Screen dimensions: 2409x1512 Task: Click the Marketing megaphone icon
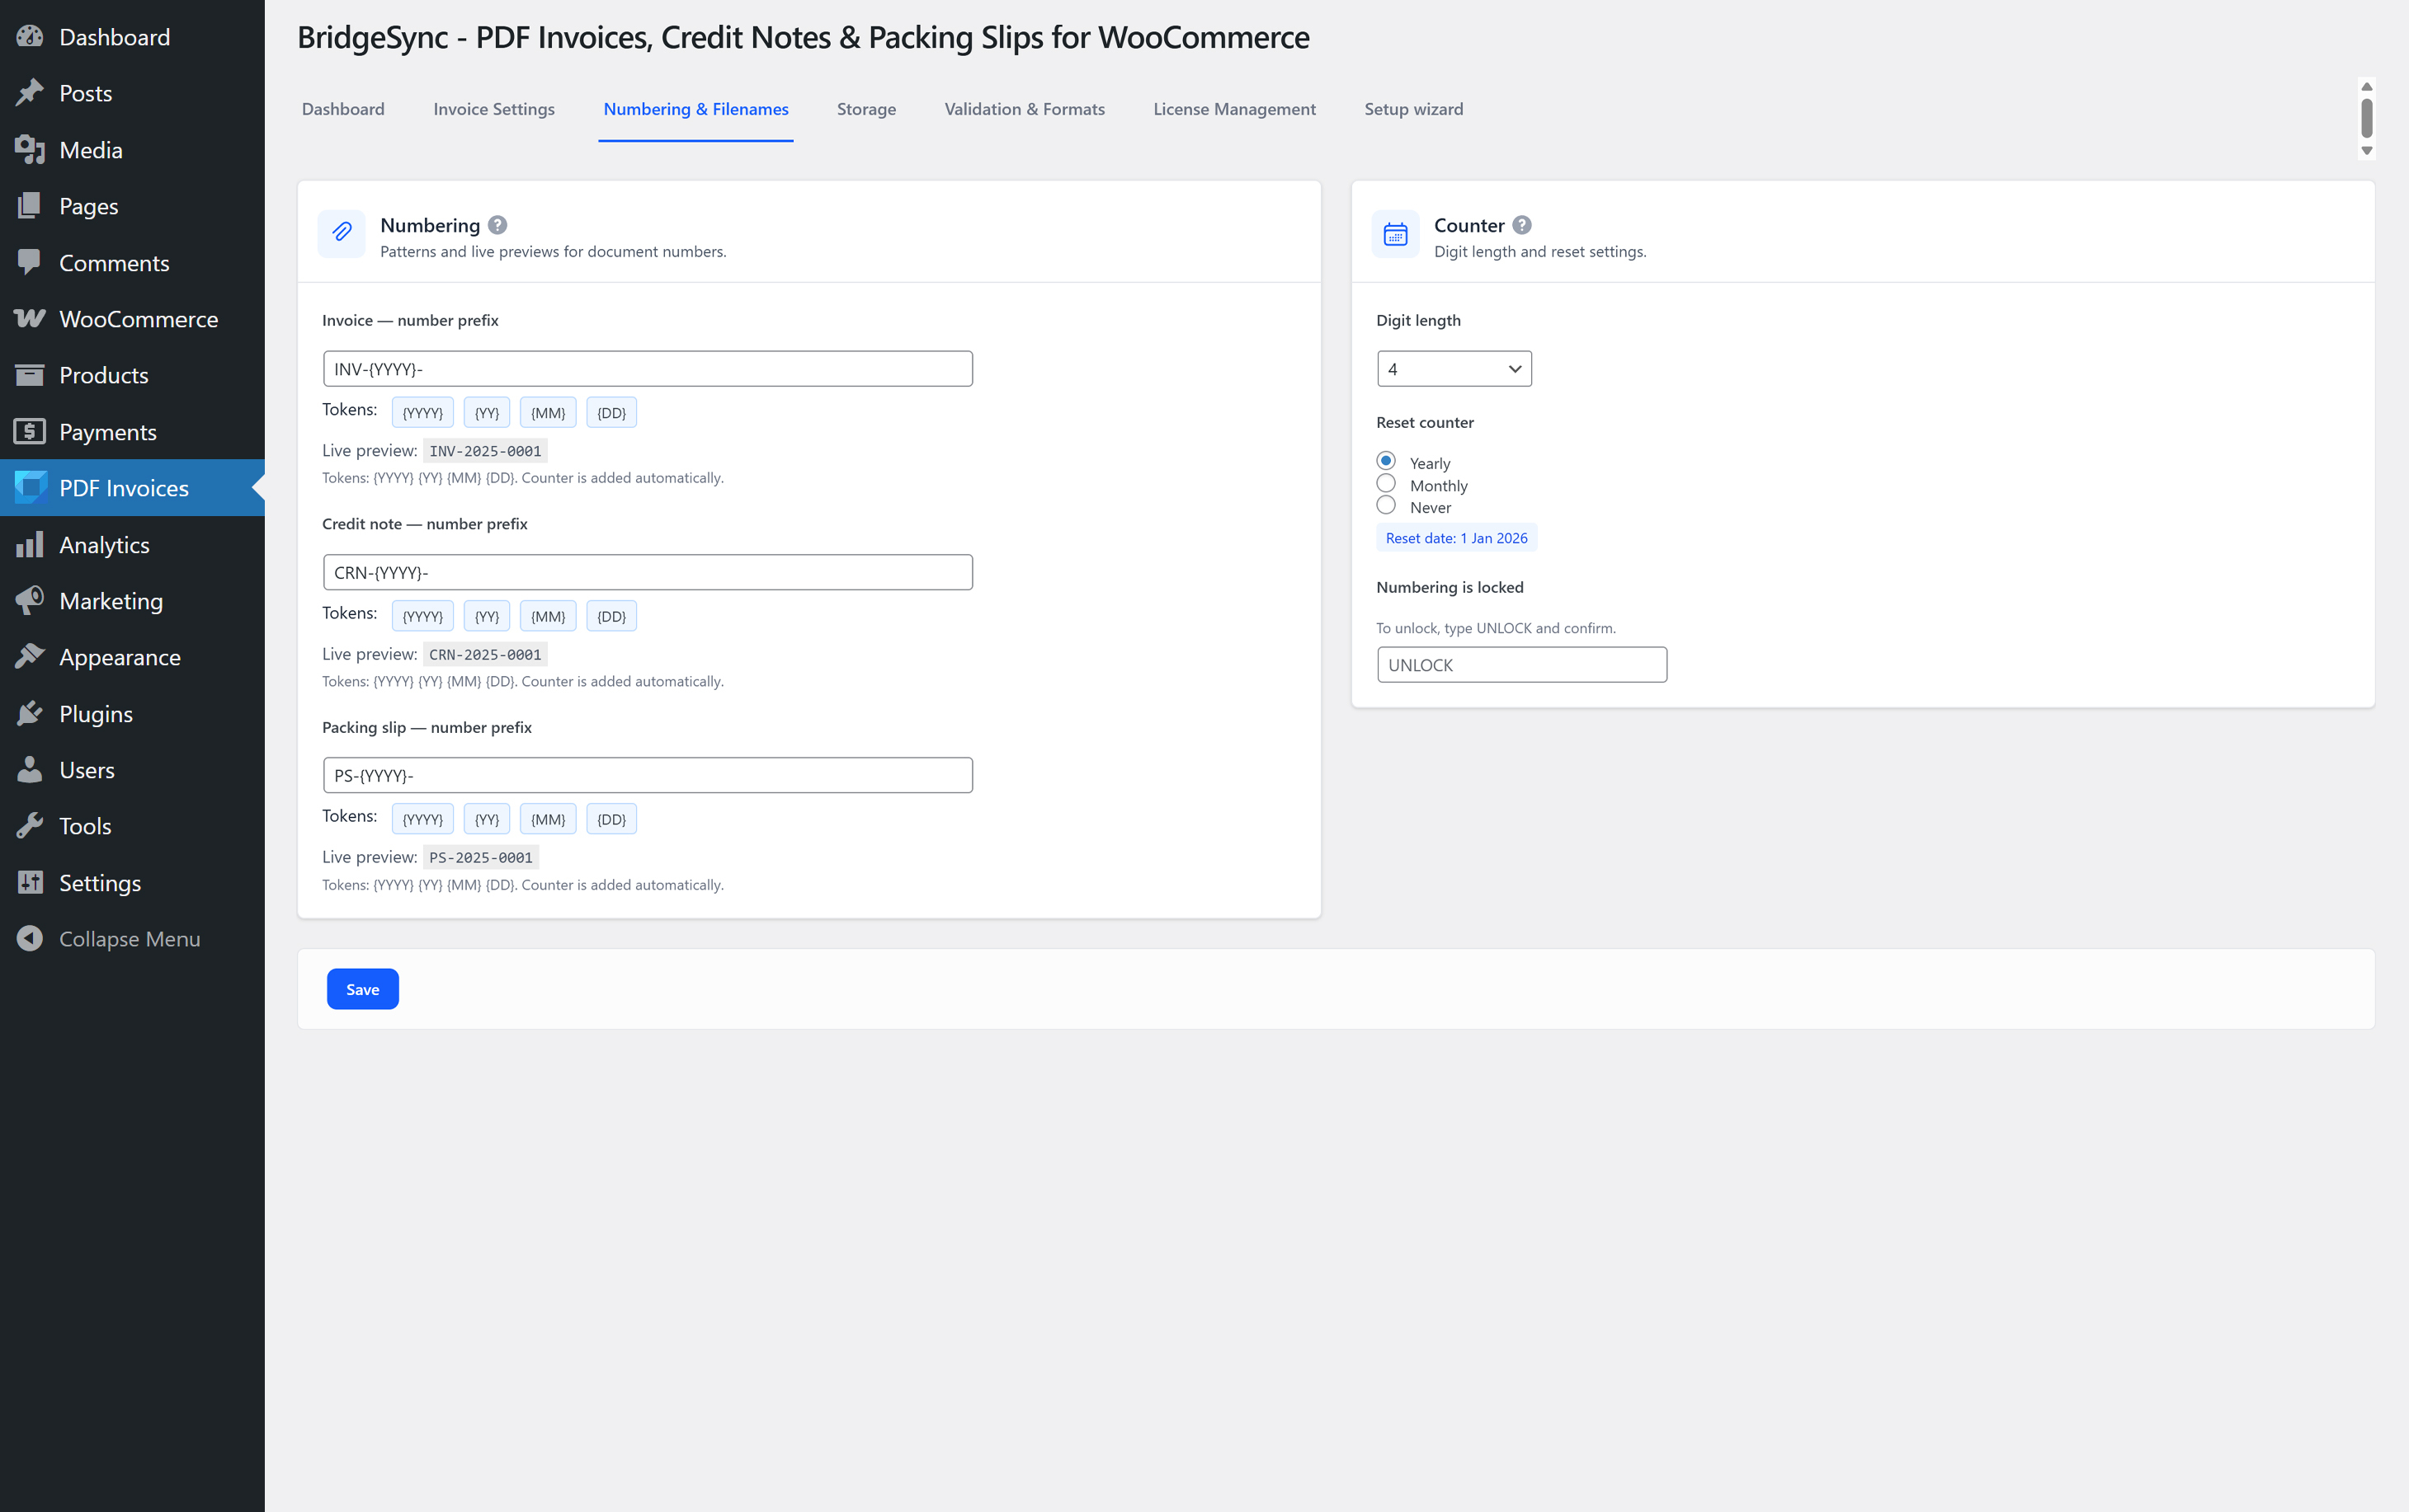pyautogui.click(x=30, y=600)
